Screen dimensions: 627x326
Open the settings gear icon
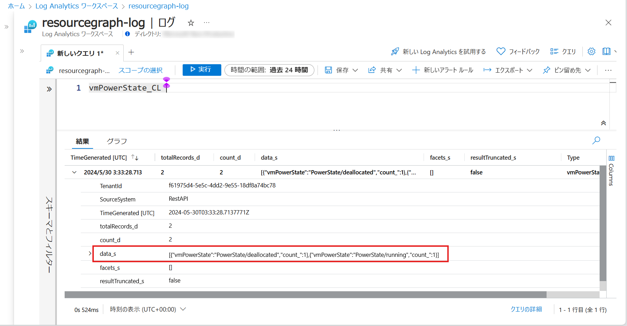592,51
